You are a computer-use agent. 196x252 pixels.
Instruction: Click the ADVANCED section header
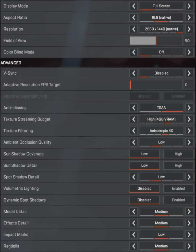tap(11, 63)
